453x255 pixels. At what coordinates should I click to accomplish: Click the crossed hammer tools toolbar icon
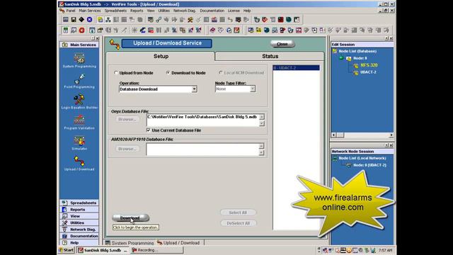[190, 20]
